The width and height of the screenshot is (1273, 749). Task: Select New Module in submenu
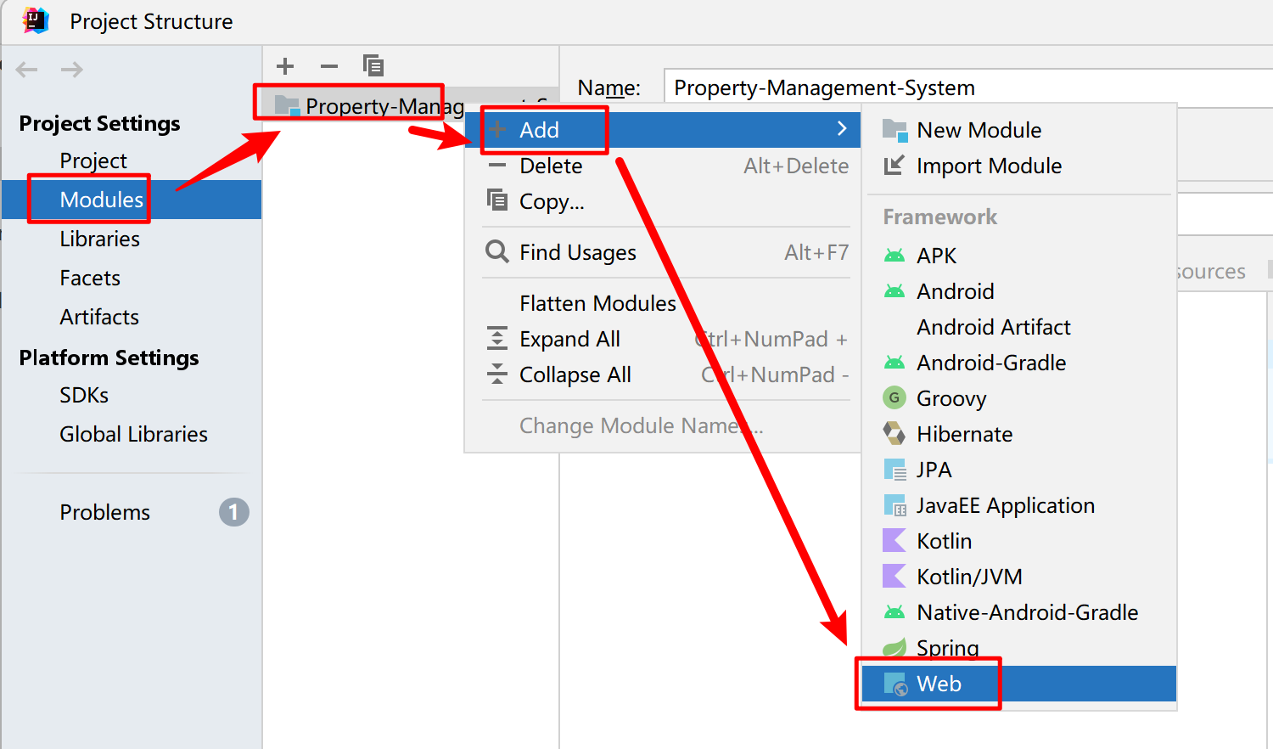click(x=1018, y=130)
